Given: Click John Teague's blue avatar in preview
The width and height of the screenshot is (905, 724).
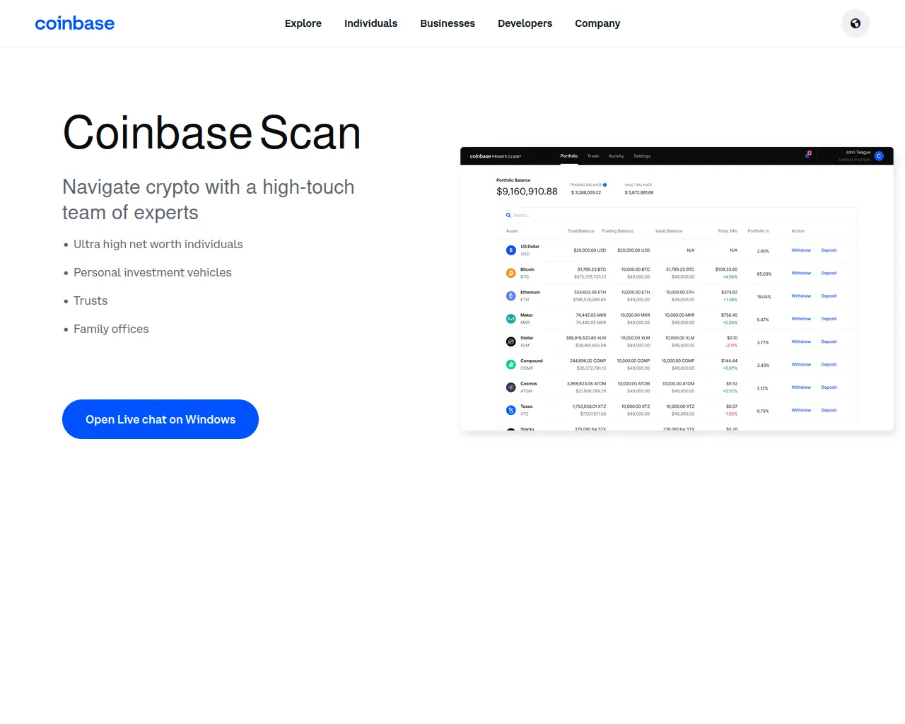Looking at the screenshot, I should coord(879,156).
